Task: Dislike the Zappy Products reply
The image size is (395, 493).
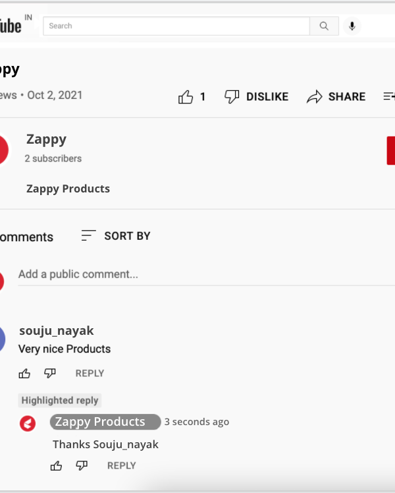Action: 82,465
